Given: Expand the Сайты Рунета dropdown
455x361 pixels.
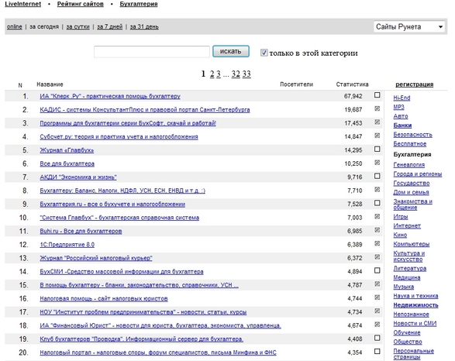Looking at the screenshot, I should (409, 26).
